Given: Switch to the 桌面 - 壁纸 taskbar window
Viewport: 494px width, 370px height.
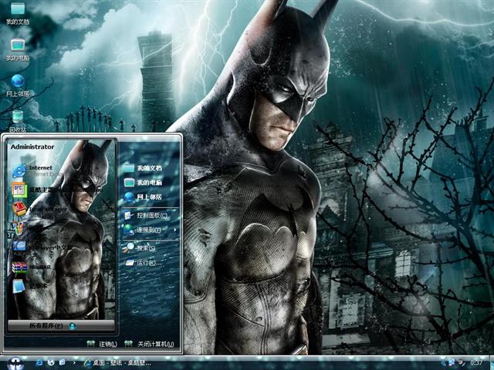Looking at the screenshot, I should point(117,363).
